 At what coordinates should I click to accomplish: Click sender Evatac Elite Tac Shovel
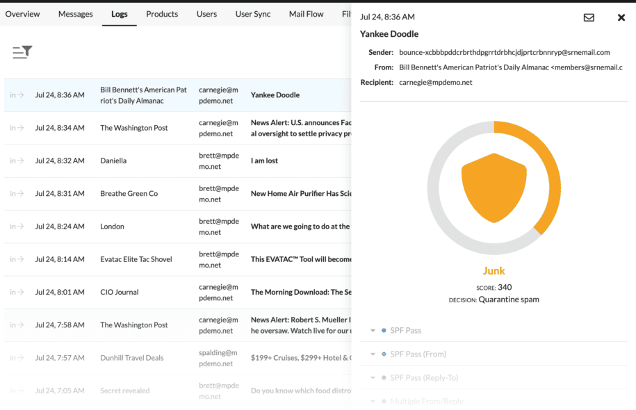136,259
